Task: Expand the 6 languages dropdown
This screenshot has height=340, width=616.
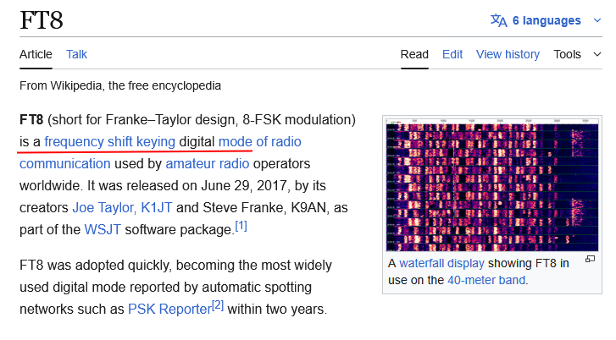Action: point(547,20)
